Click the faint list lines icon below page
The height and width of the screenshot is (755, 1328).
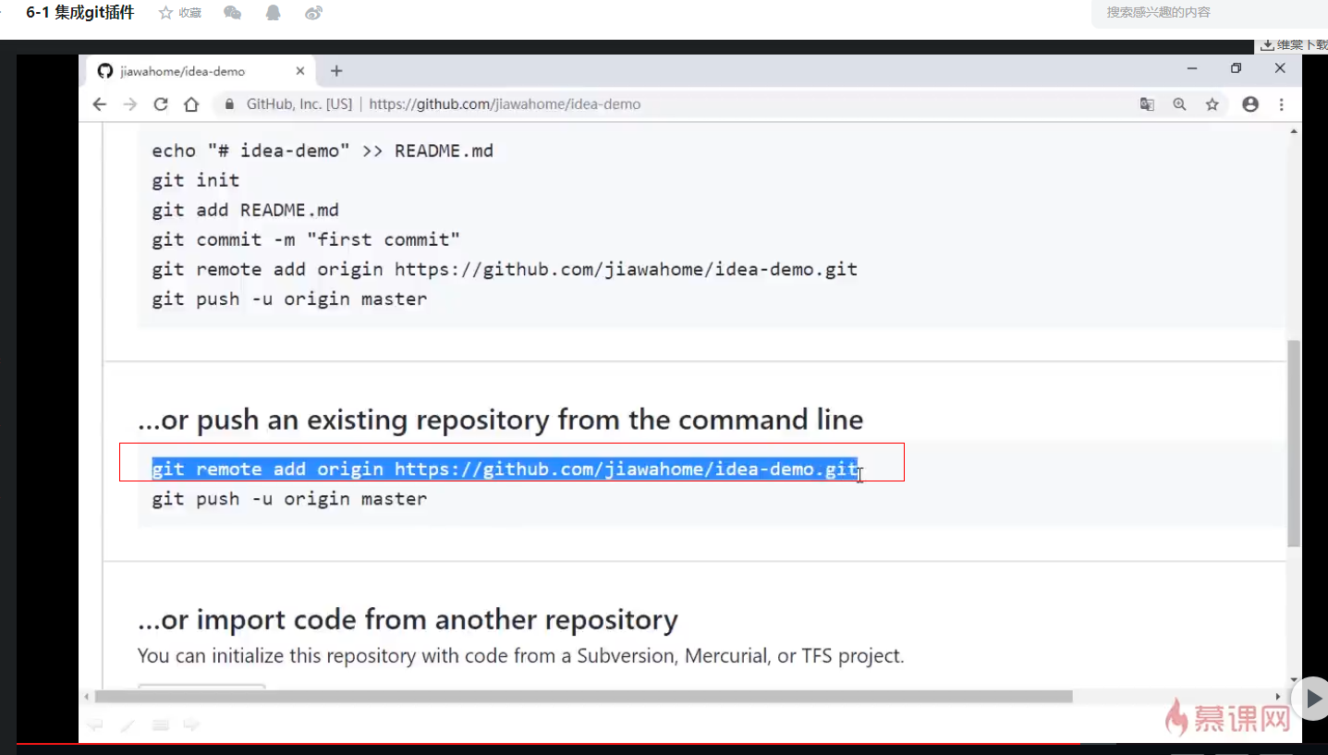point(161,725)
